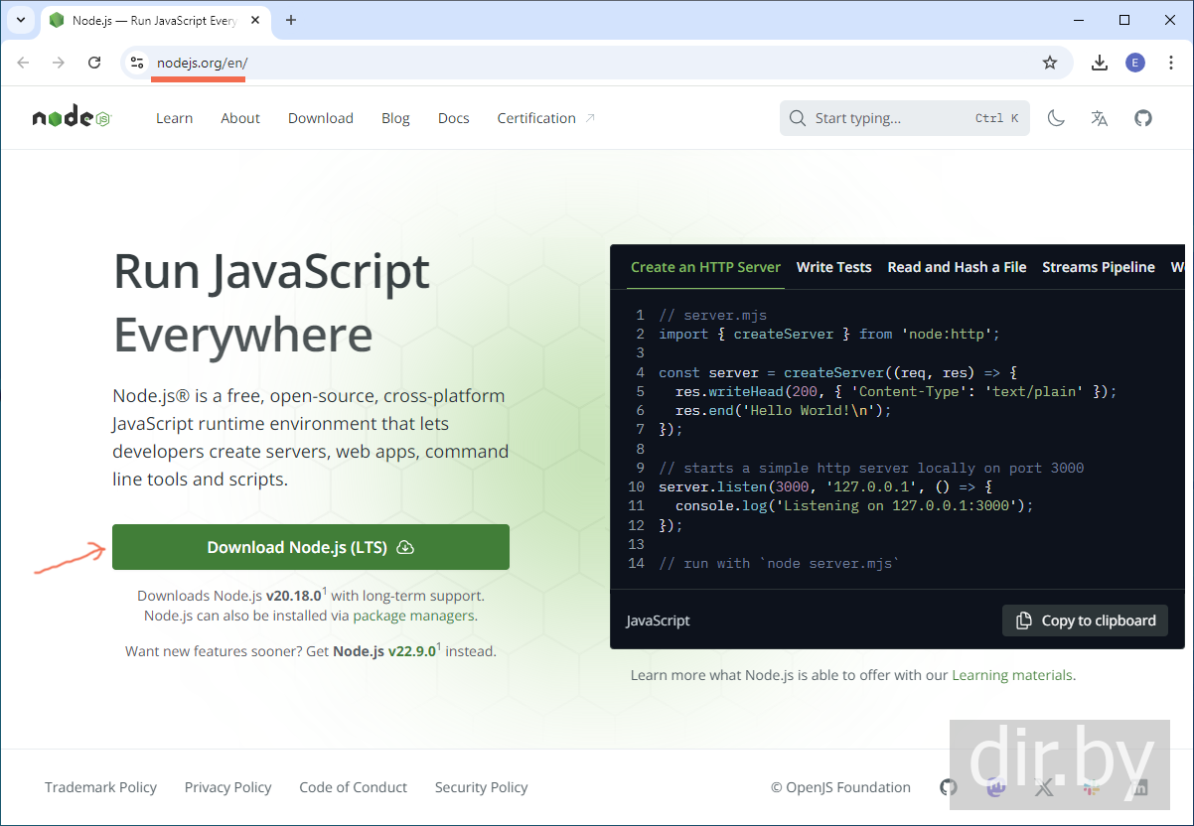The width and height of the screenshot is (1194, 826).
Task: Bookmark this page with the star icon
Action: [x=1050, y=63]
